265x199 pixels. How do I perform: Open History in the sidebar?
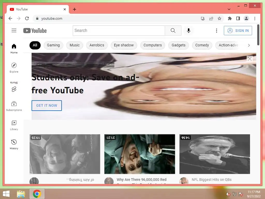click(x=14, y=145)
